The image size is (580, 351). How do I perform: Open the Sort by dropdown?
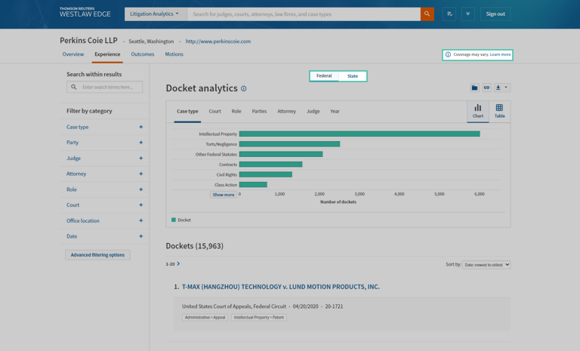pos(486,265)
